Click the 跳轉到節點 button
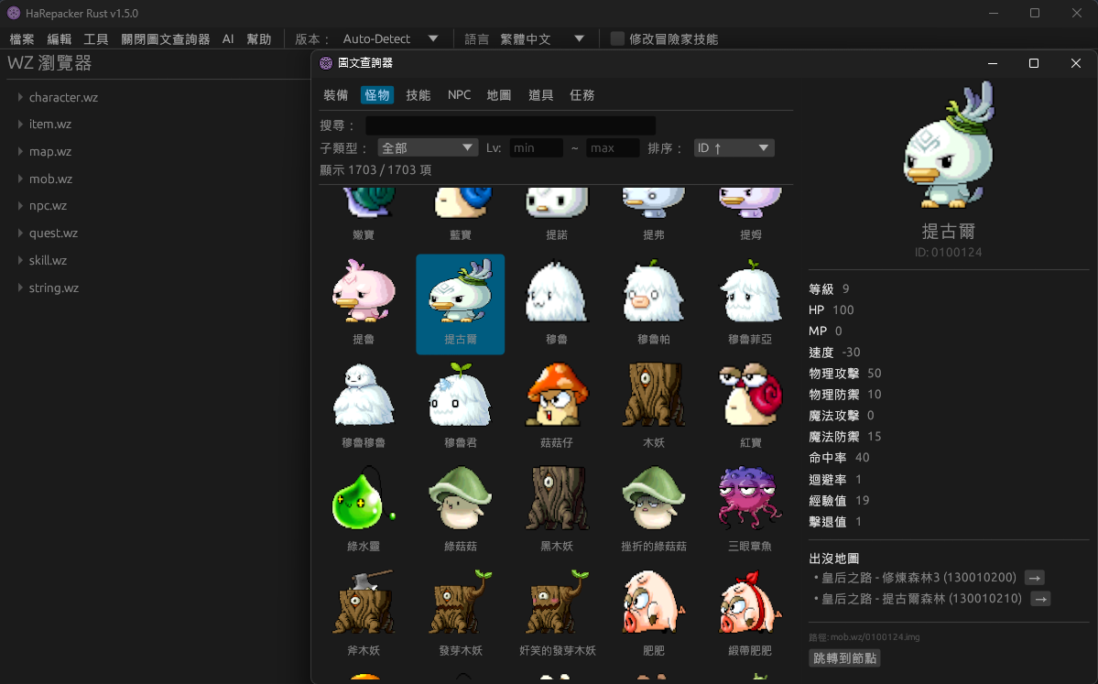Viewport: 1098px width, 684px height. tap(844, 658)
